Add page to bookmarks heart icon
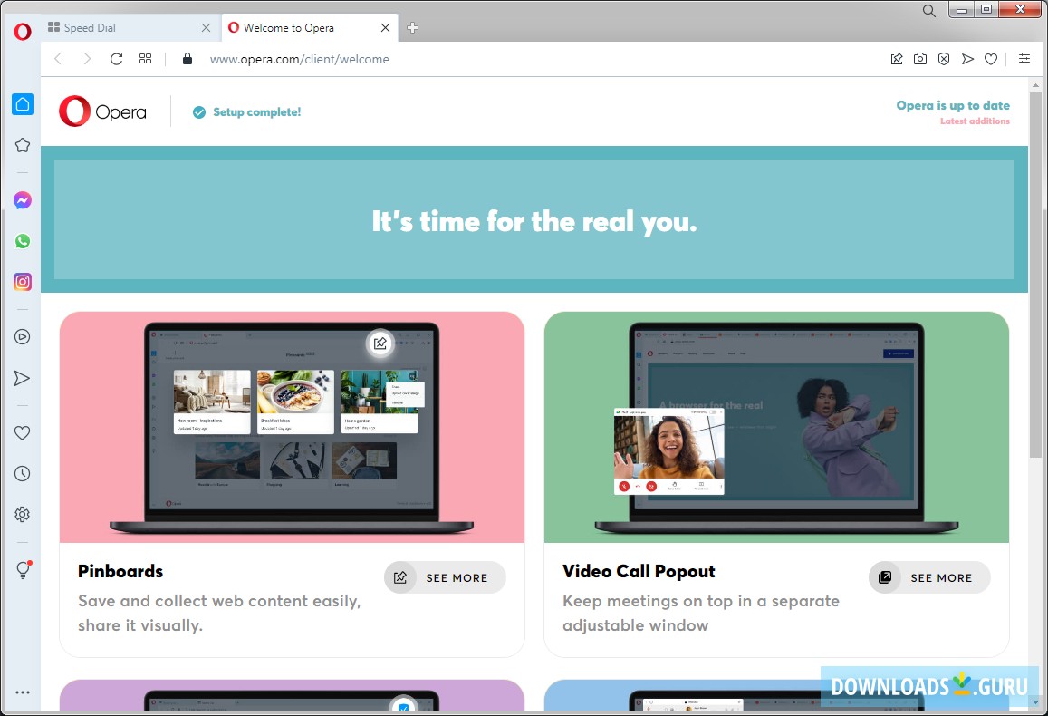The width and height of the screenshot is (1048, 716). pos(991,59)
